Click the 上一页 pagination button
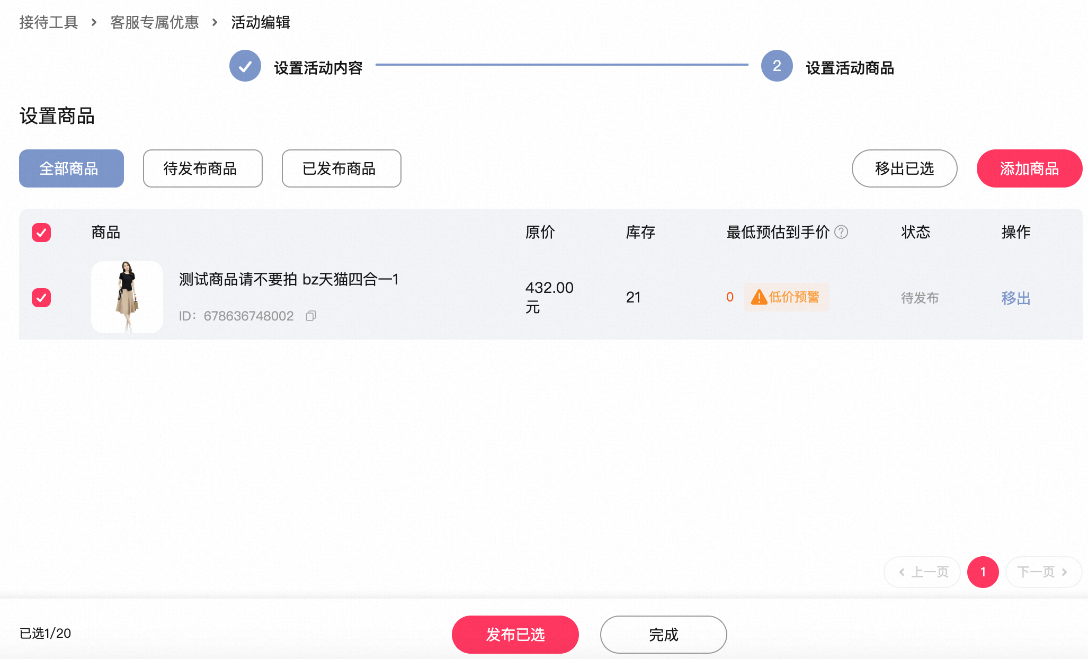1088x659 pixels. (922, 572)
